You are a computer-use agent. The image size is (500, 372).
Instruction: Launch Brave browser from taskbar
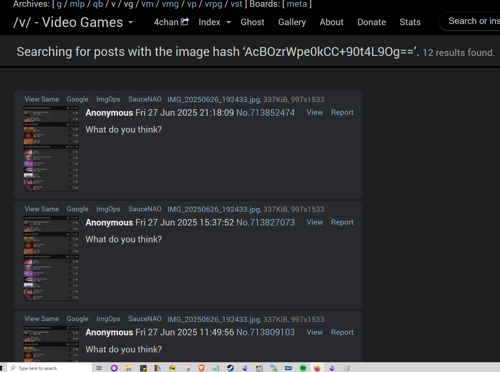coord(201,368)
